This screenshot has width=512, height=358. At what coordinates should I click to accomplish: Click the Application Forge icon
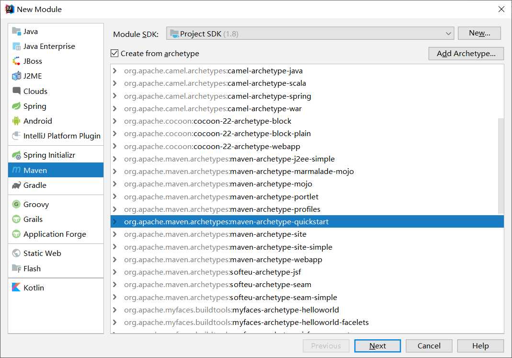(x=16, y=234)
